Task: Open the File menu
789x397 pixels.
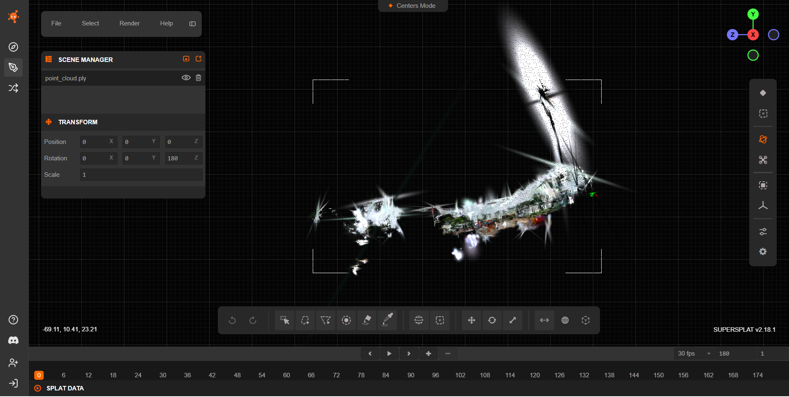Action: [x=56, y=23]
